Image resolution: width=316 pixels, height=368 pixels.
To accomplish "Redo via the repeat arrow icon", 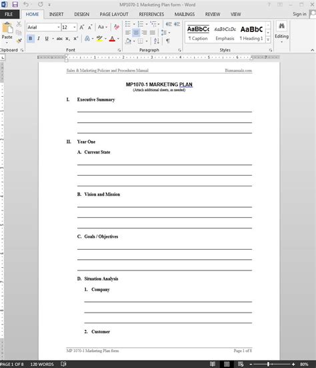I will tap(40, 5).
